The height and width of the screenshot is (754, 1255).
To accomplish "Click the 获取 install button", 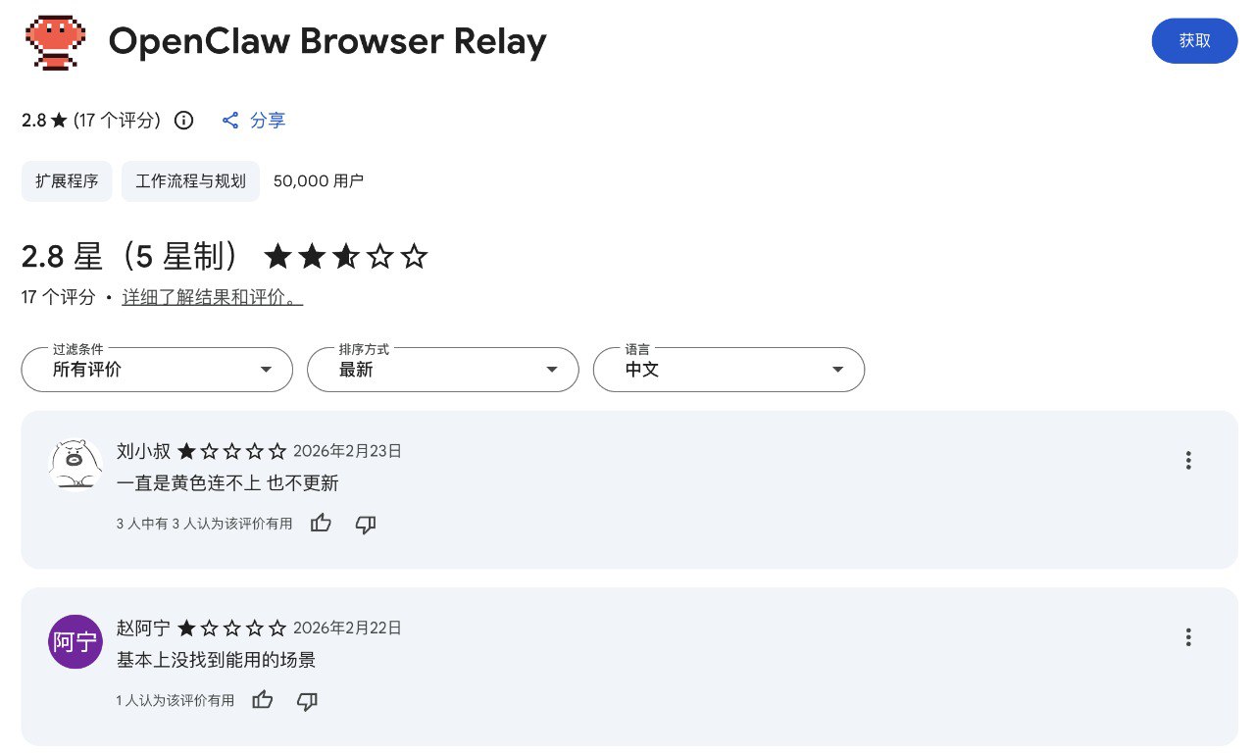I will click(1194, 41).
